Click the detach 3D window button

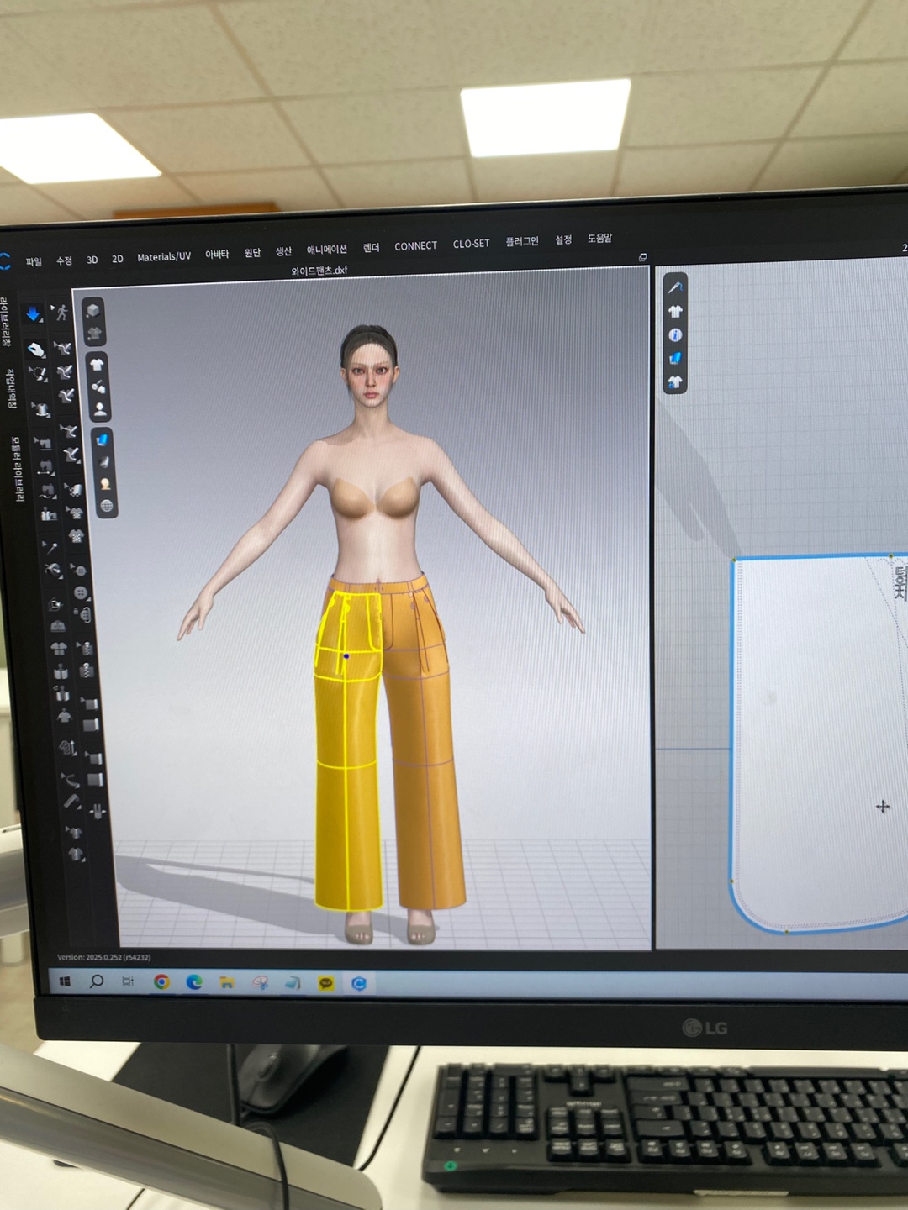642,258
